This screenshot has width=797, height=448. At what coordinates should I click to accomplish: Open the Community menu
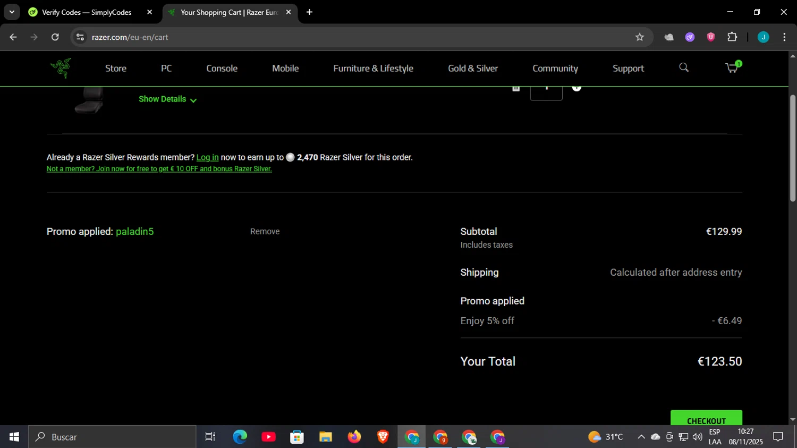tap(555, 69)
